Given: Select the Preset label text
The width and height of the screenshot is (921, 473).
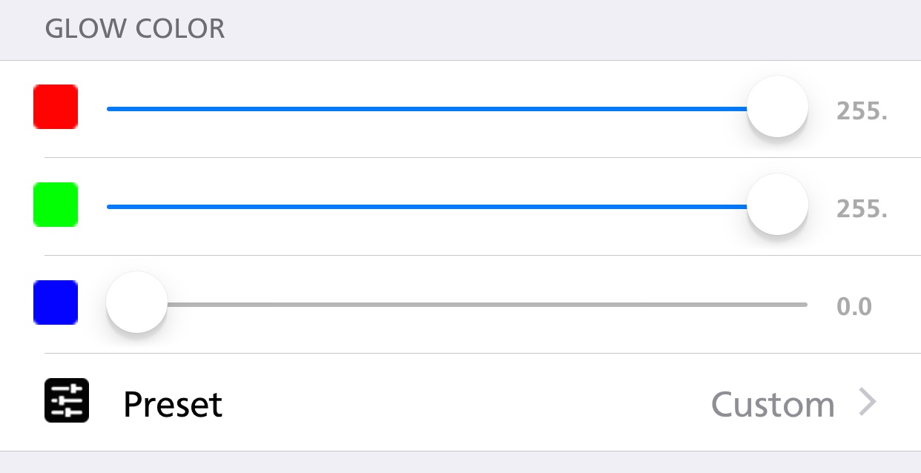Looking at the screenshot, I should tap(173, 404).
